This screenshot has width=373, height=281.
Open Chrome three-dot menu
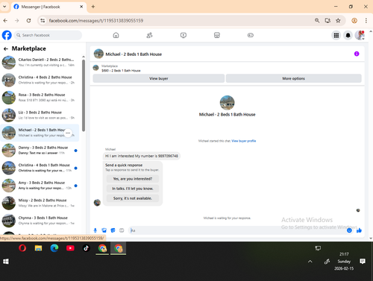[x=366, y=21]
